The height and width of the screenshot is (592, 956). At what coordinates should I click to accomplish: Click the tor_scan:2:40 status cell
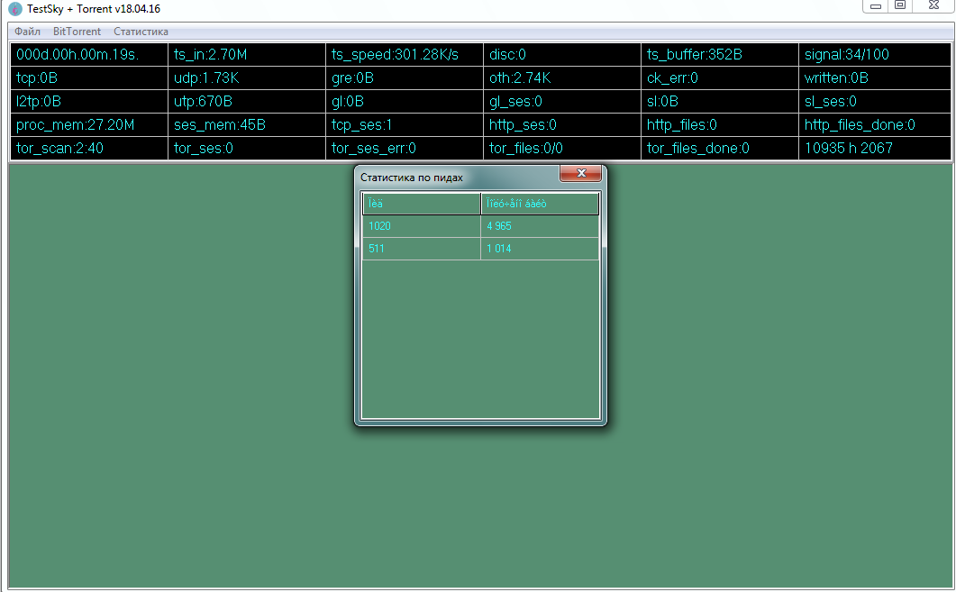click(88, 149)
